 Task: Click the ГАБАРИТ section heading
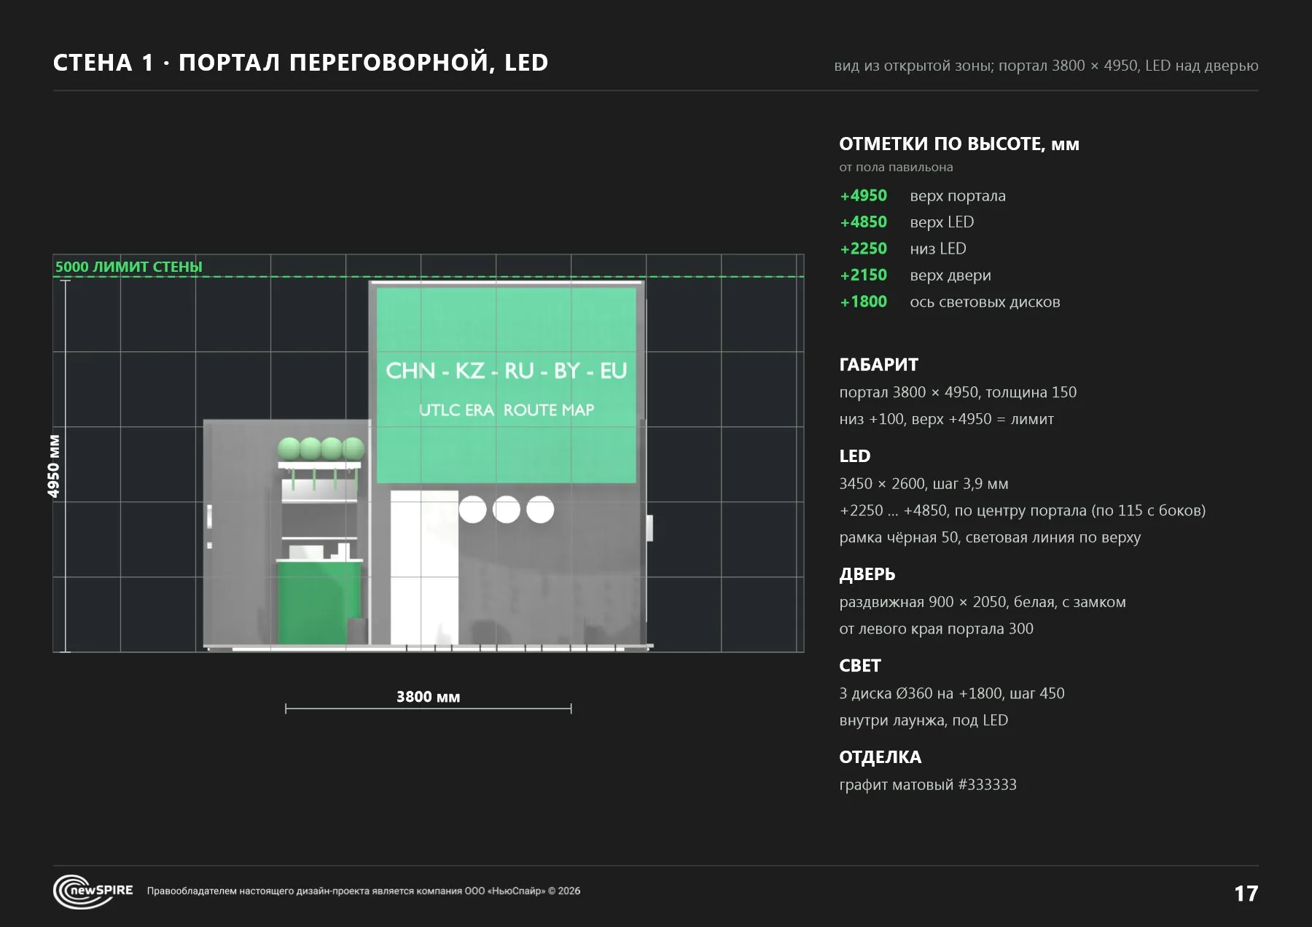click(878, 364)
